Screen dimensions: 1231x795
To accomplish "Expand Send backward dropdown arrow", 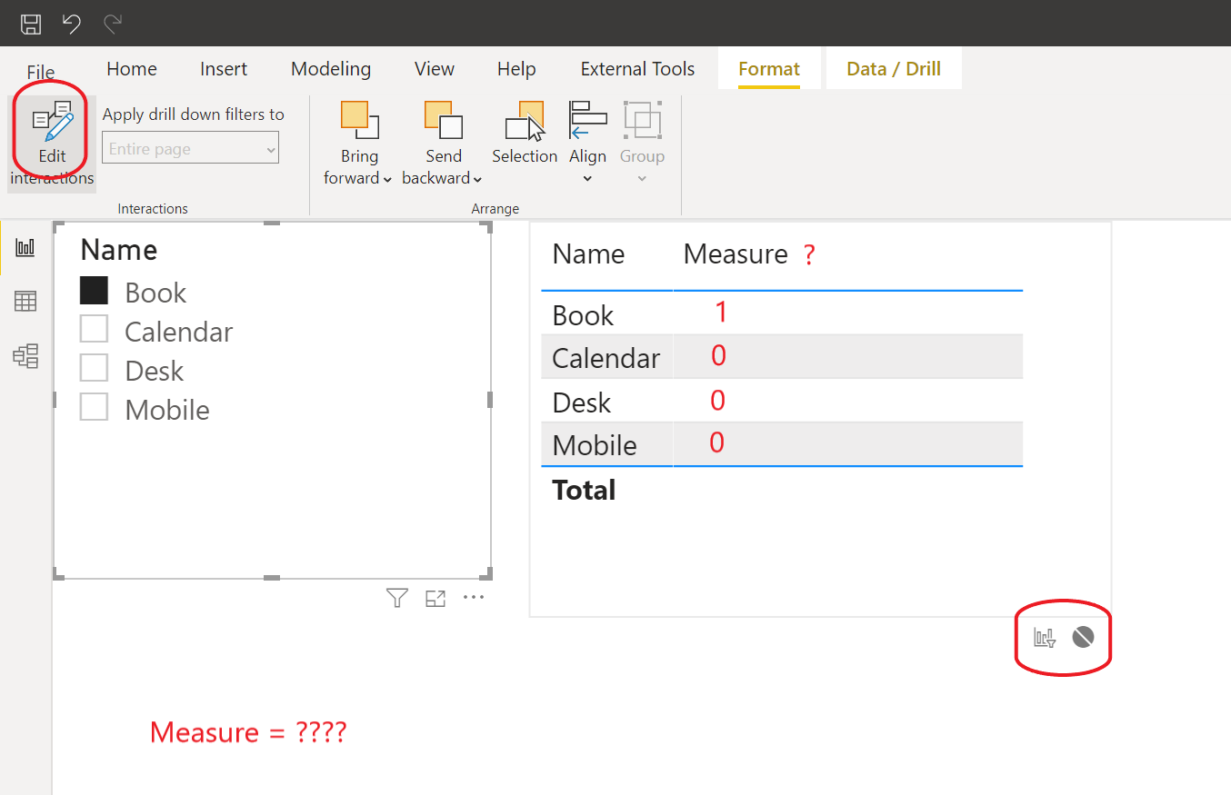I will (x=477, y=179).
